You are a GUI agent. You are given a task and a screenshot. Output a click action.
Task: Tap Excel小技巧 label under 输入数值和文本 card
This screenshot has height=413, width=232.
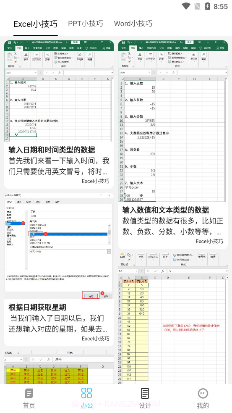coord(209,241)
